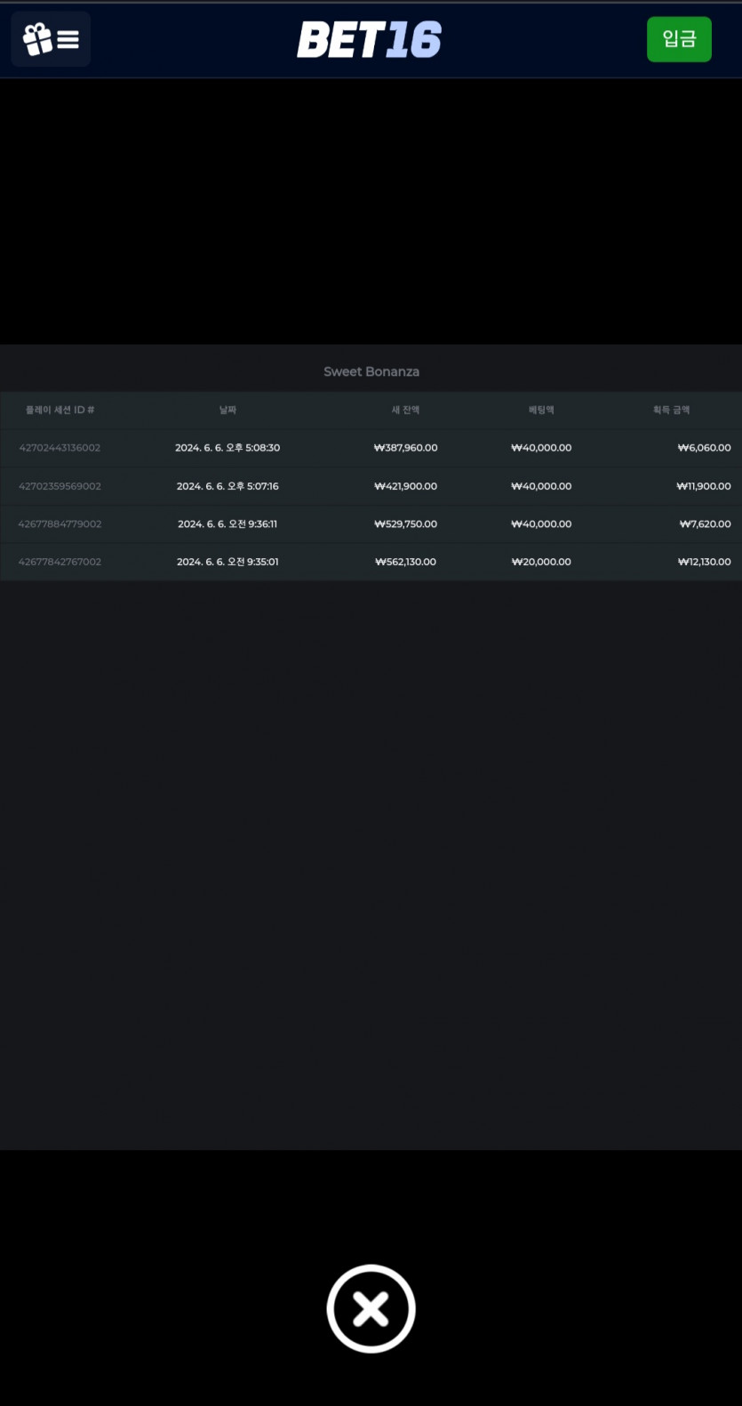
Task: Click bet amount ₩20,000.00
Action: coord(541,562)
